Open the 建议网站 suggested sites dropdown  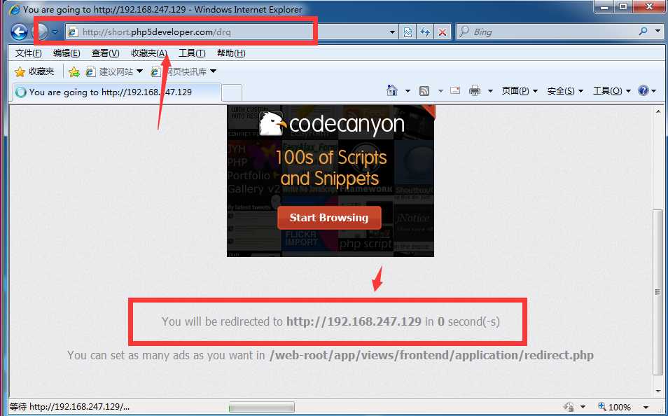coord(114,71)
